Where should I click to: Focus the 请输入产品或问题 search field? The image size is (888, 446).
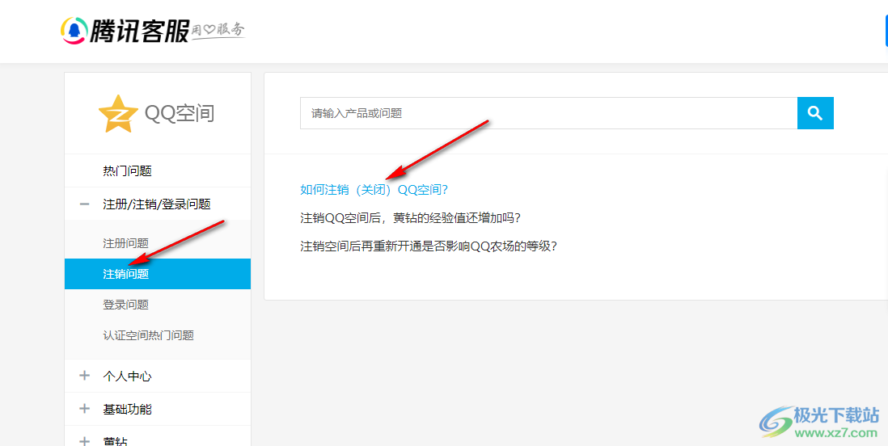(548, 113)
